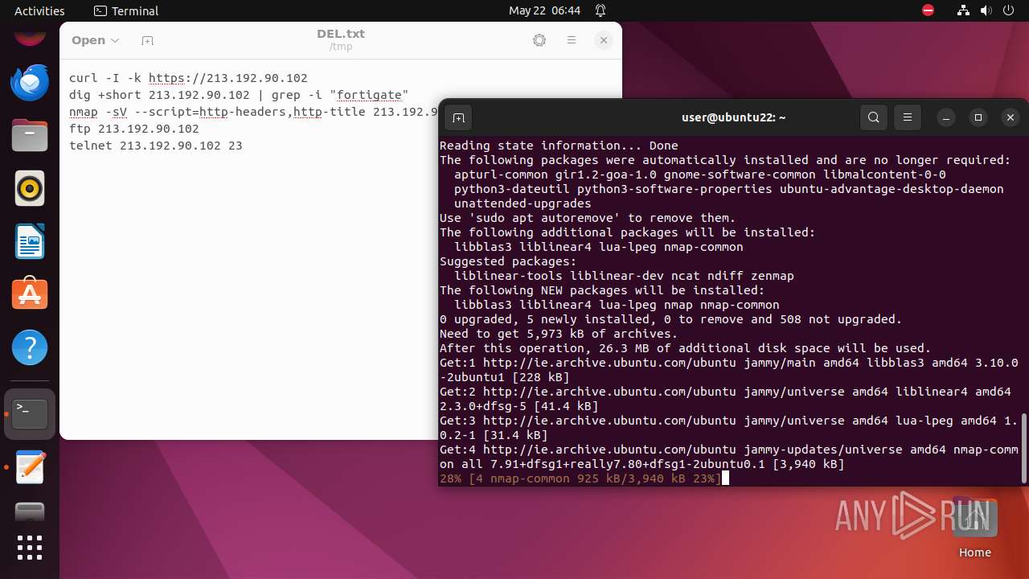Open Thunderbird mail from the dock

coord(30,83)
